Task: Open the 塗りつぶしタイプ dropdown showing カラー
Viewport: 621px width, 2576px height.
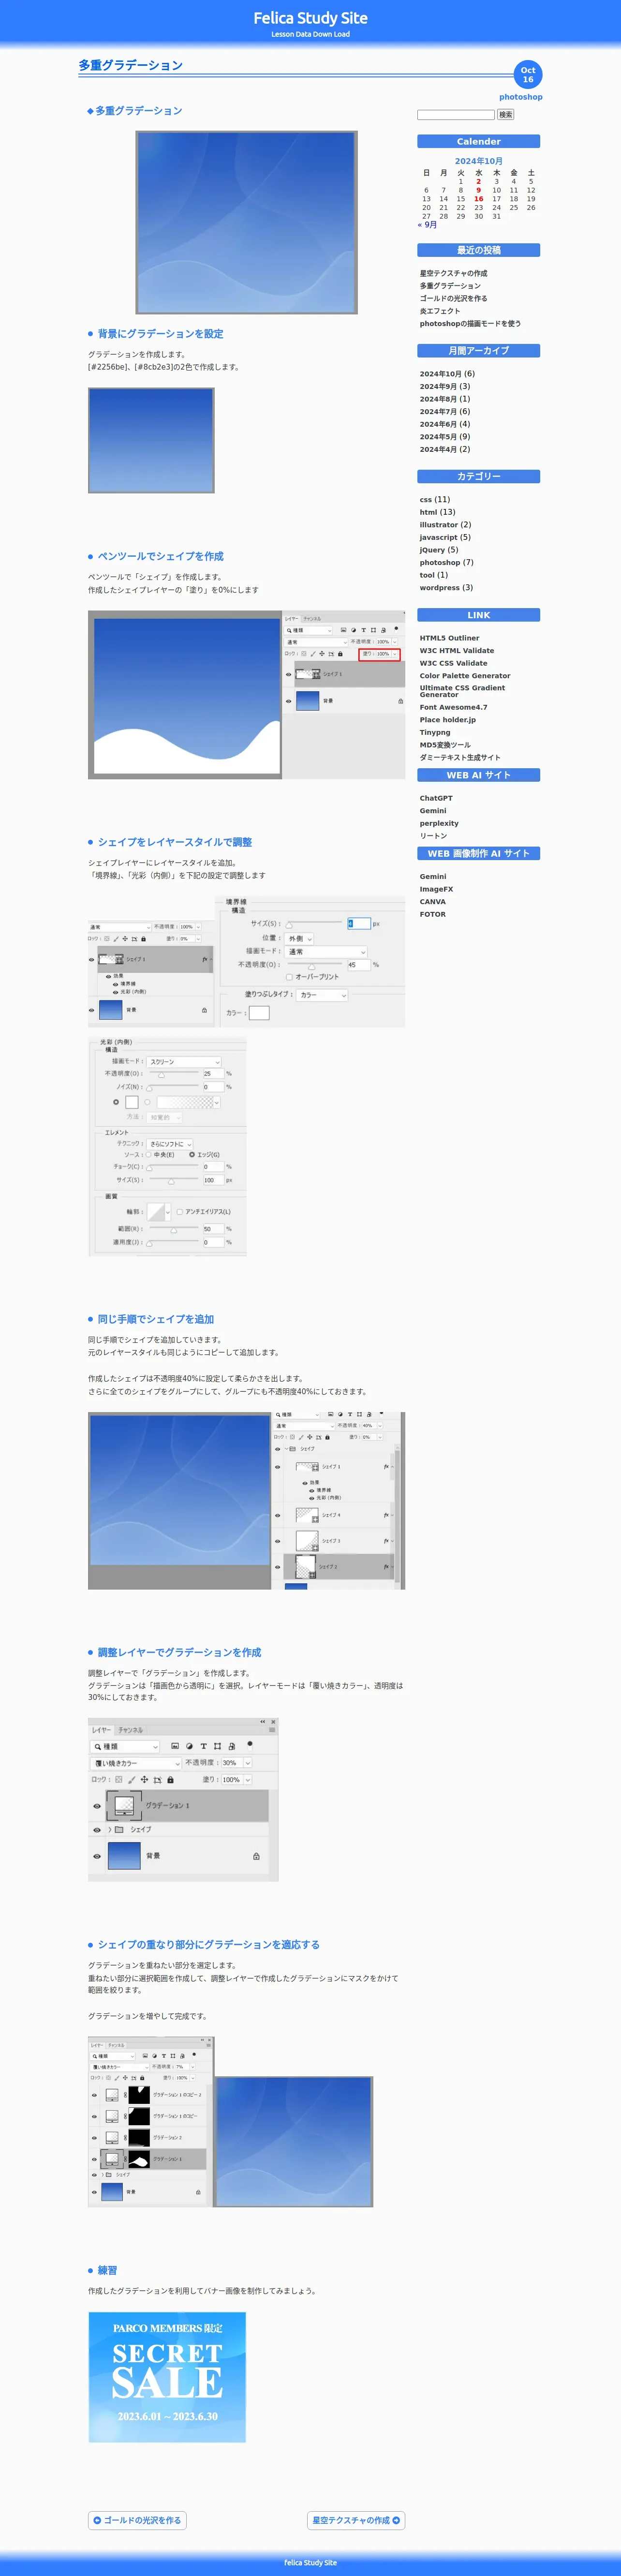Action: [322, 995]
